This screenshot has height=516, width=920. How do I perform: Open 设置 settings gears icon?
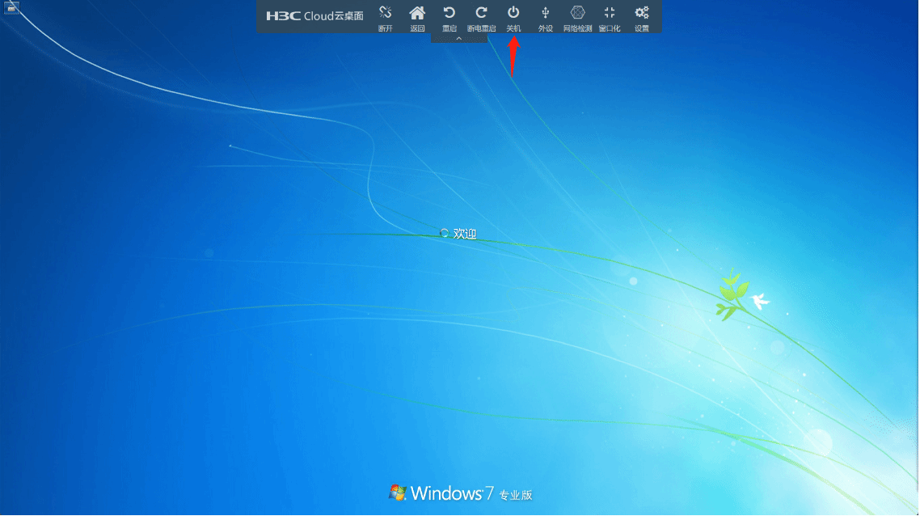(x=641, y=12)
